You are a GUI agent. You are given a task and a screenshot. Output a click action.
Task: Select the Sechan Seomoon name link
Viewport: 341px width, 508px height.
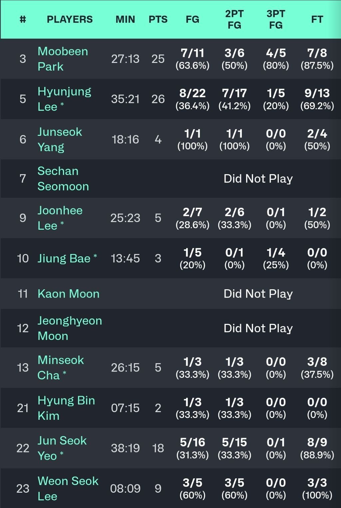[63, 178]
